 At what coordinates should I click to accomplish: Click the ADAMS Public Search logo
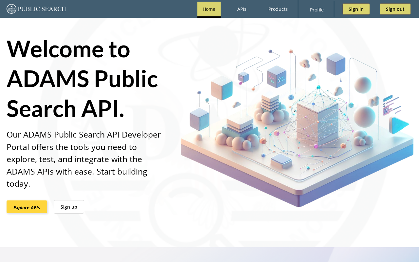coord(36,9)
